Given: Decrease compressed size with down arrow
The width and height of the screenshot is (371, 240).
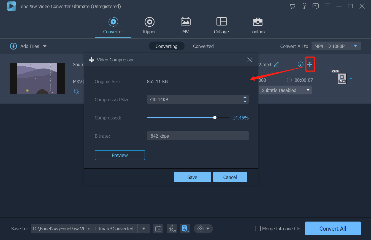Looking at the screenshot, I should (245, 102).
